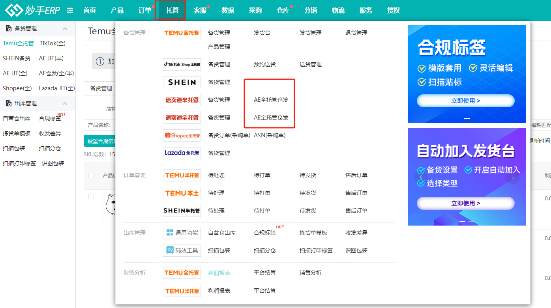Open AE全托管仓发 in 速卖通半托管 row

[271, 100]
